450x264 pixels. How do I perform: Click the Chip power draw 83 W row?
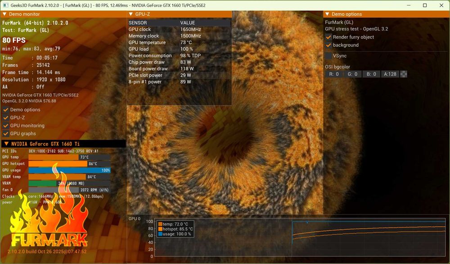pyautogui.click(x=180, y=62)
